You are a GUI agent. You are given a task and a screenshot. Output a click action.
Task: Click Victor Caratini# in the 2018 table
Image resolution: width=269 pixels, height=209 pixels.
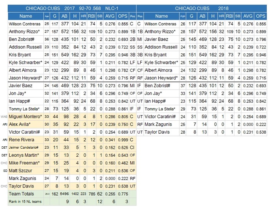click(160, 116)
